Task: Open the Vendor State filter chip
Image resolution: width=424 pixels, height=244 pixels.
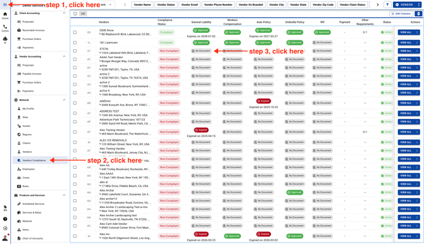Action: pyautogui.click(x=298, y=4)
